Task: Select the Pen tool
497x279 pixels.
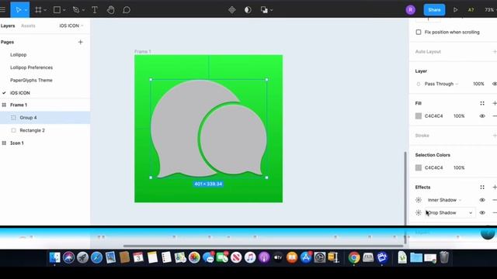Action: pos(76,10)
